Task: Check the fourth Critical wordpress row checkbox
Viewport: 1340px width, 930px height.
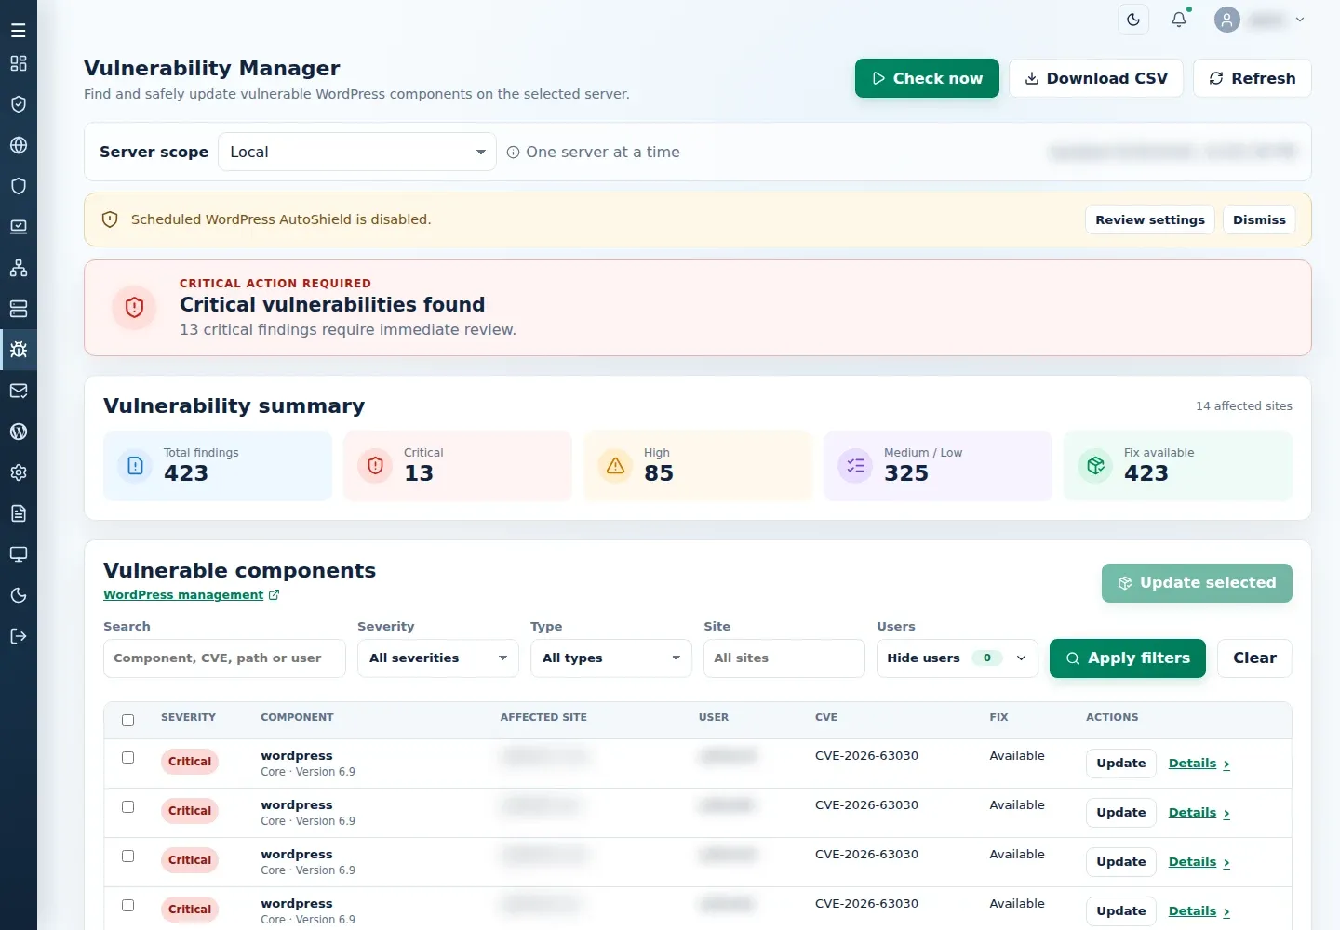Action: (128, 905)
